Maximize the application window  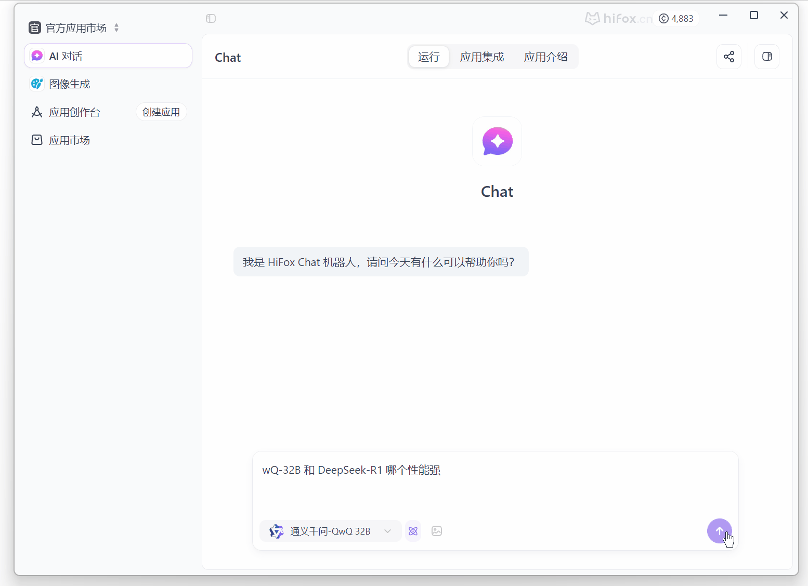(754, 15)
